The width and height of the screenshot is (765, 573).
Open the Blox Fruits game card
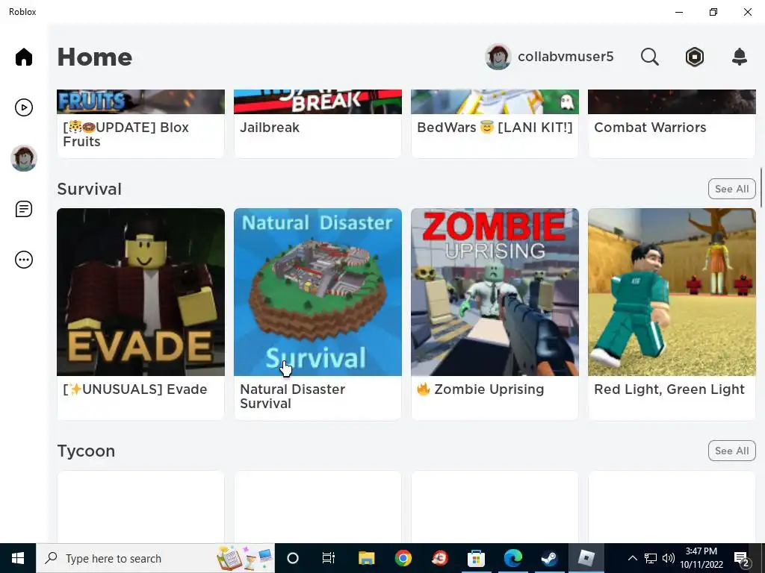[x=141, y=124]
